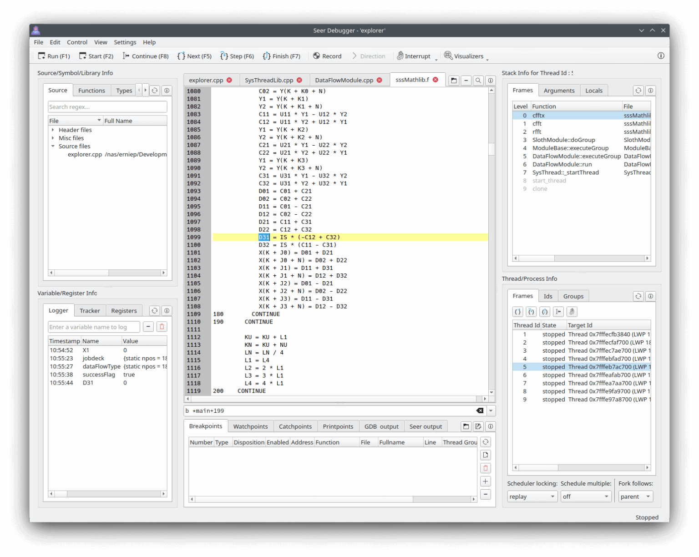Screen dimensions: 699x557
Task: Save breakpoints with the floppy icon
Action: tap(478, 426)
